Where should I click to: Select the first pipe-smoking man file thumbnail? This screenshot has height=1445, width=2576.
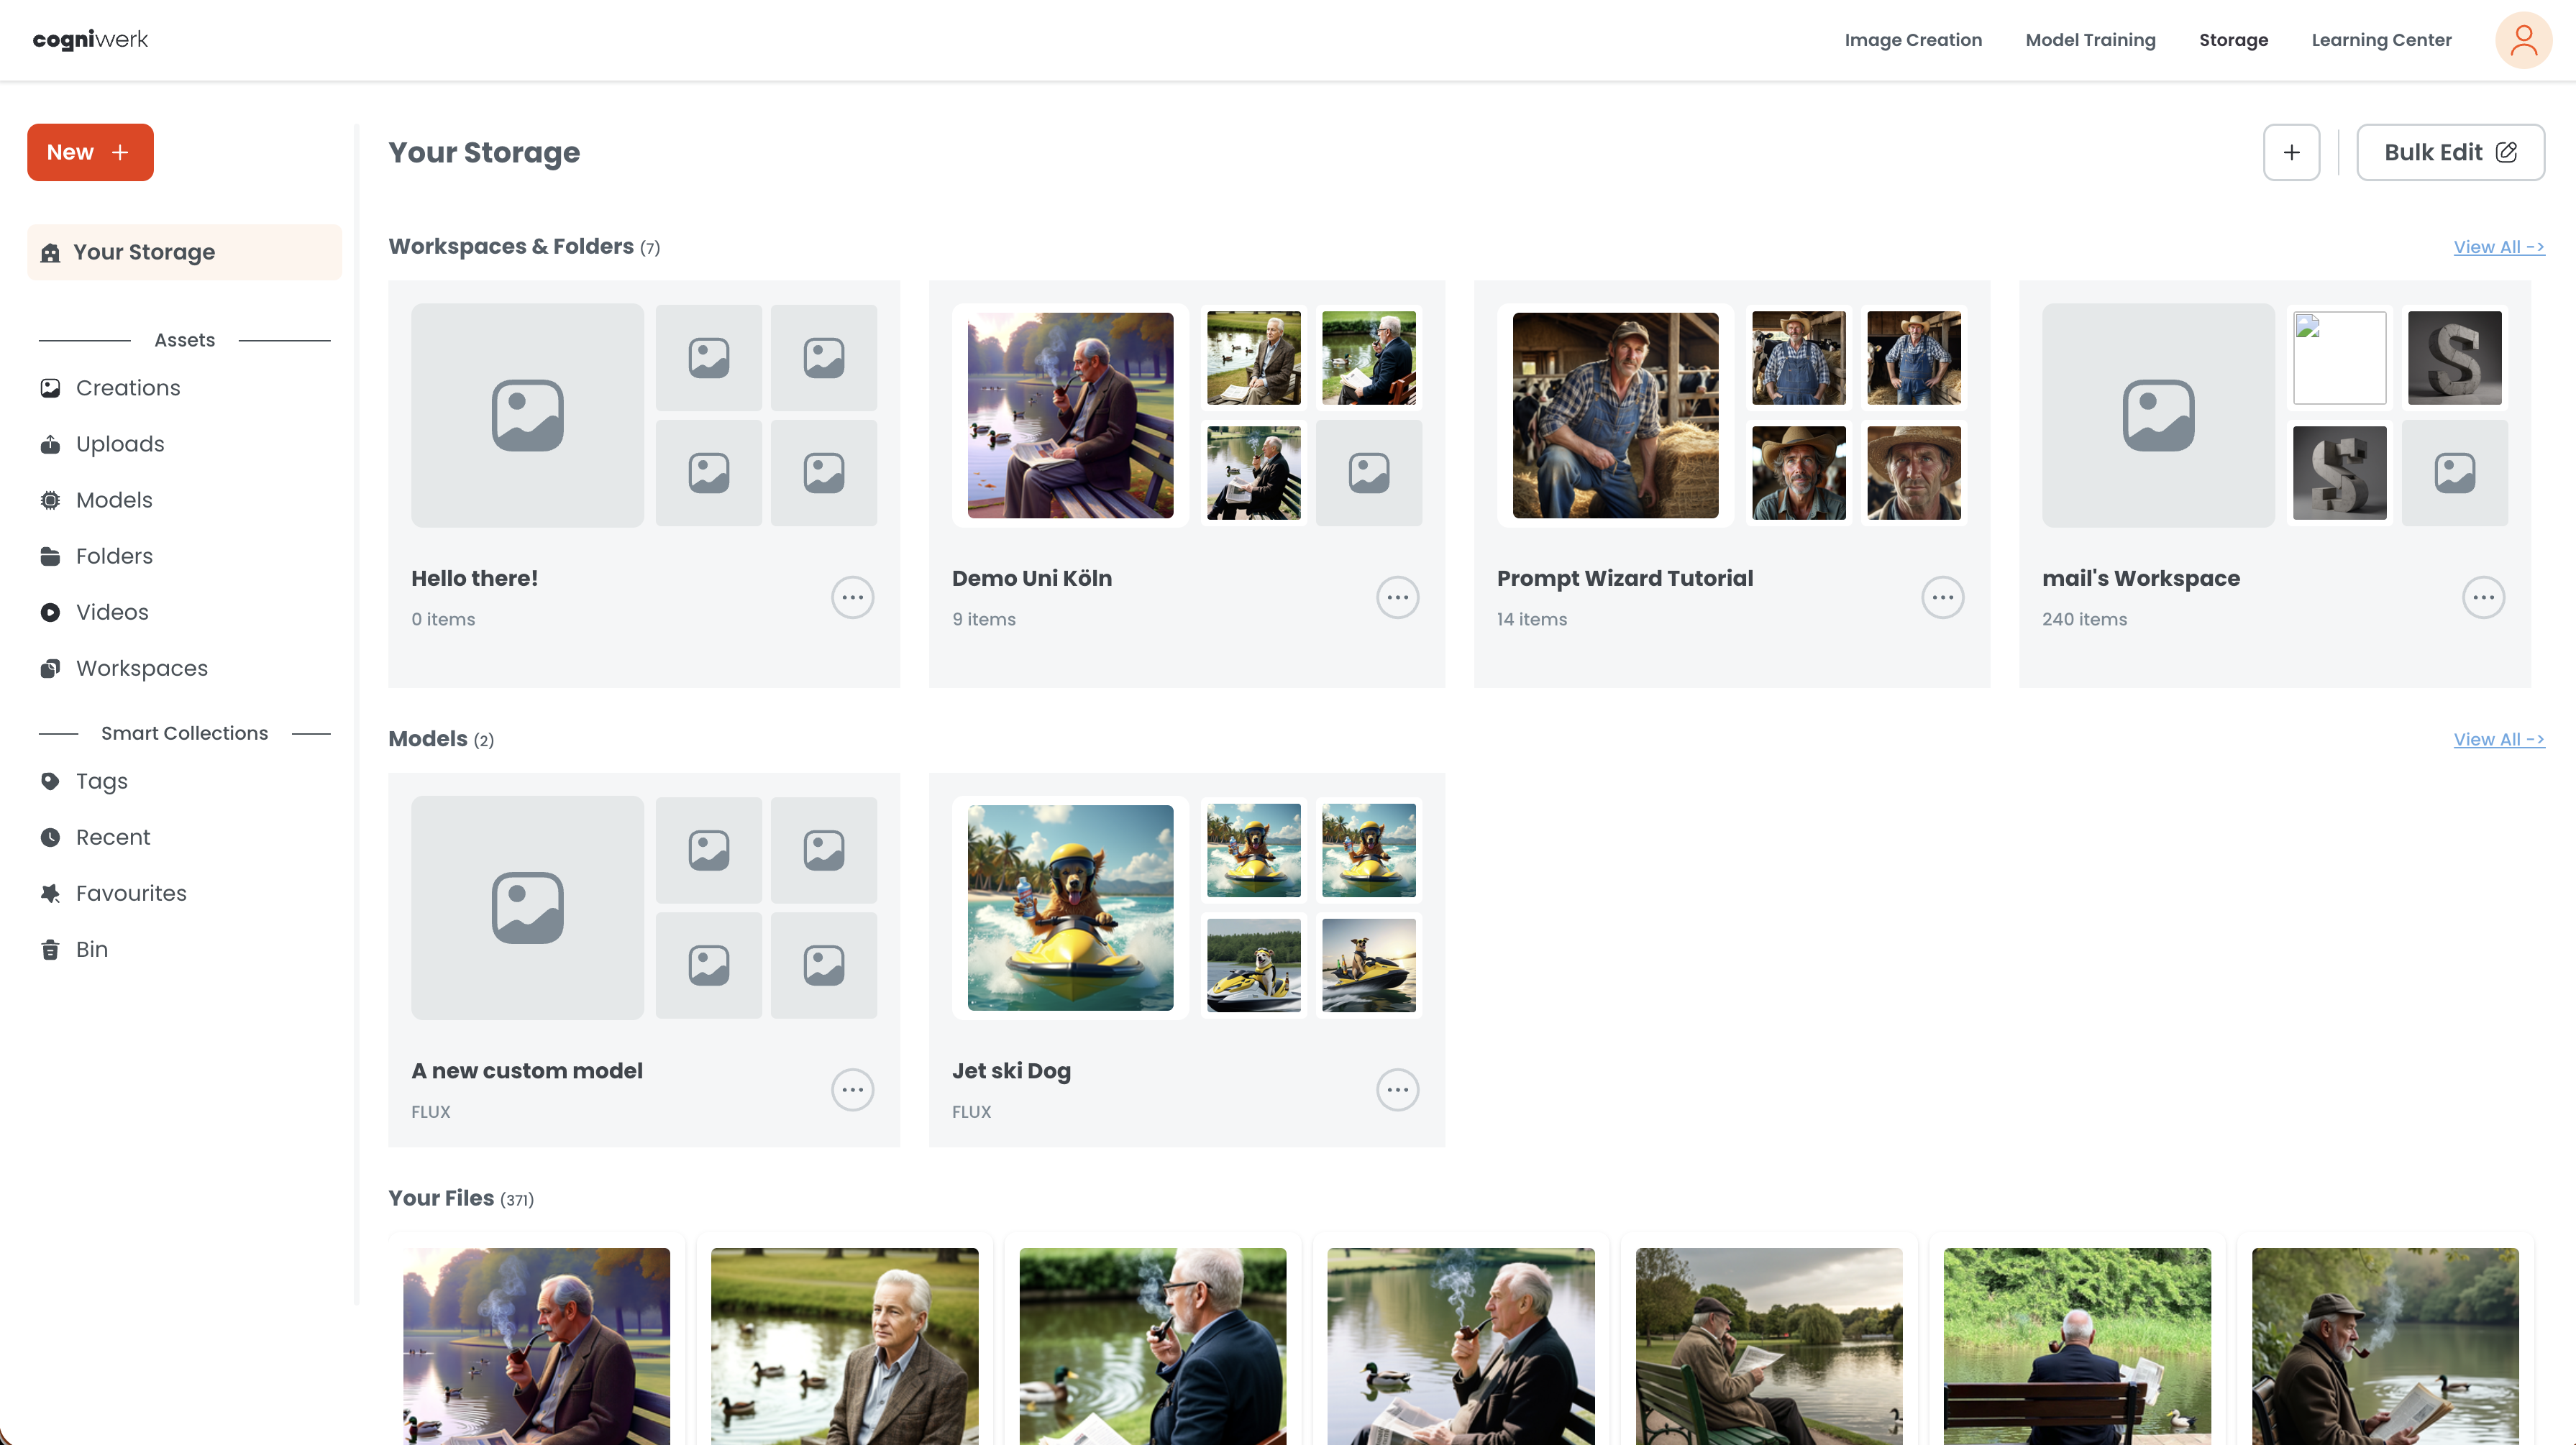click(x=536, y=1345)
